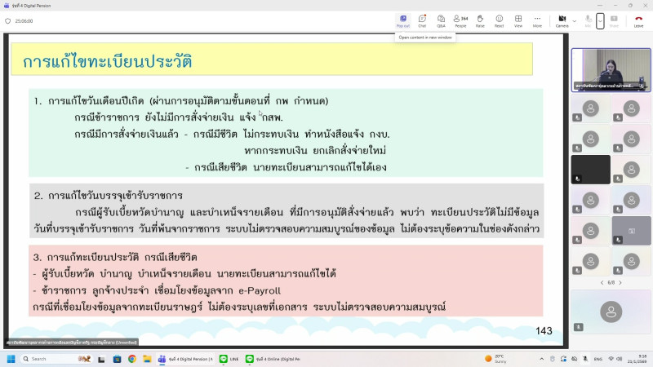Go to next participant gallery page

pos(620,282)
